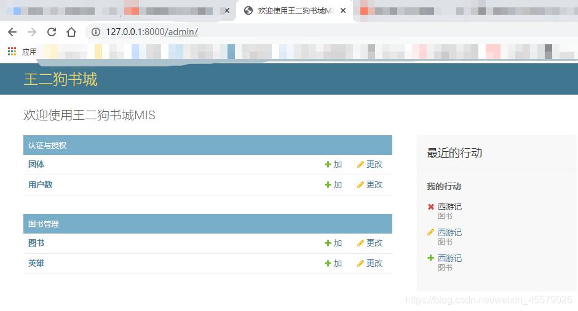Close the 欢迎使用王二狗书城MIS tab
Viewport: 578px width, 311px height.
(x=343, y=10)
